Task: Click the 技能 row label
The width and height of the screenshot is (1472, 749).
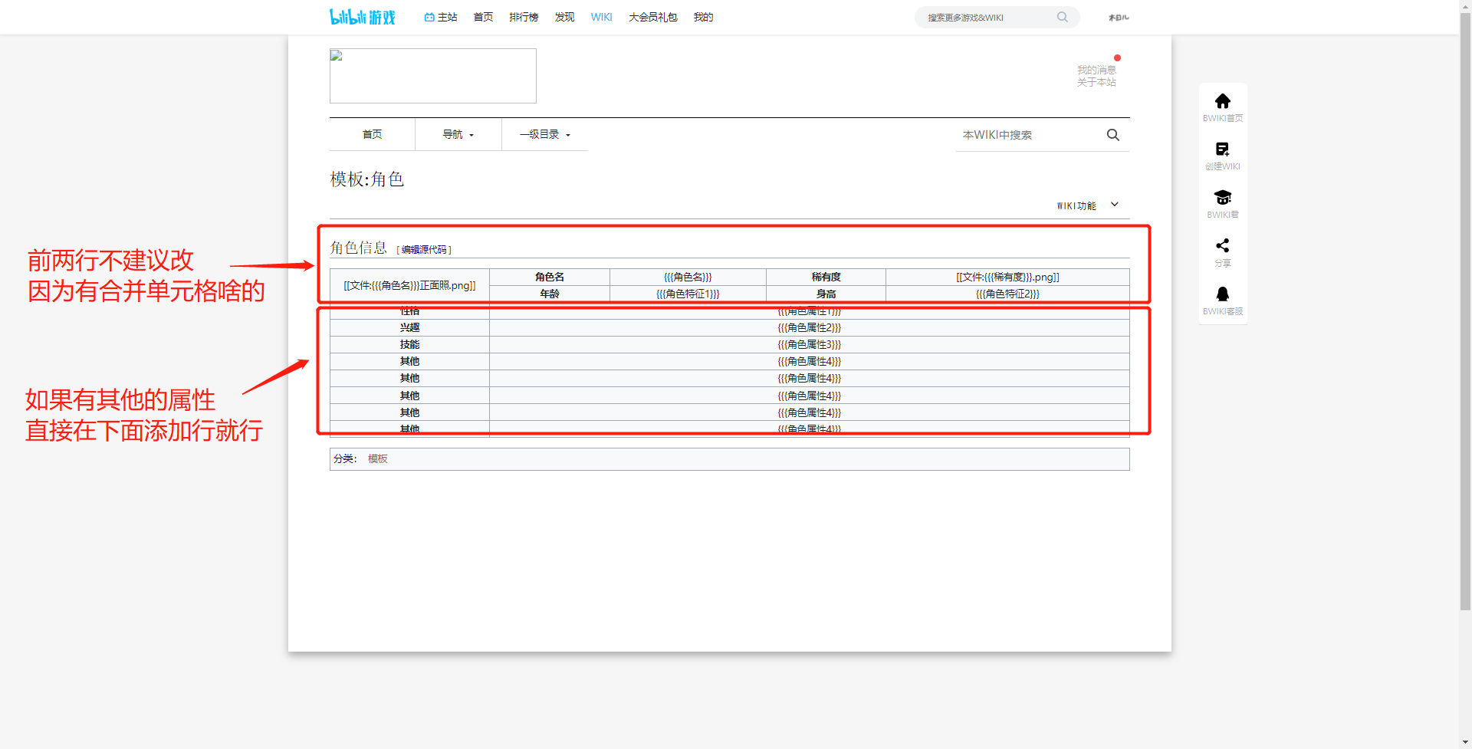Action: point(409,344)
